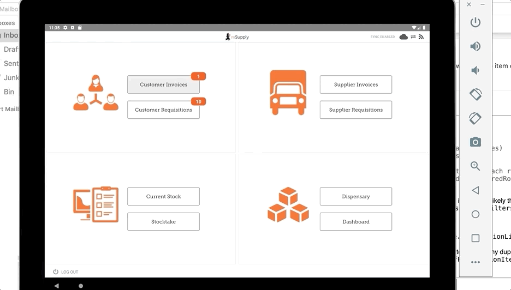Image resolution: width=511 pixels, height=290 pixels.
Task: Open Supplier Invoices
Action: coord(356,84)
